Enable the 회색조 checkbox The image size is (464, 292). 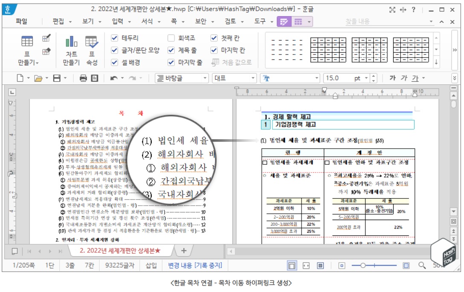[x=171, y=38]
